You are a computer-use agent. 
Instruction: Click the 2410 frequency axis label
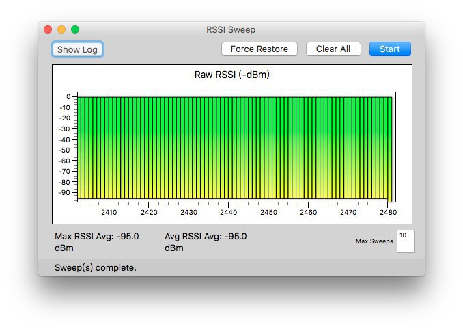(x=109, y=213)
